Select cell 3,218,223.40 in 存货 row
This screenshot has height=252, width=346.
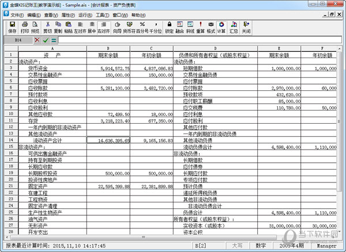[x=108, y=121]
